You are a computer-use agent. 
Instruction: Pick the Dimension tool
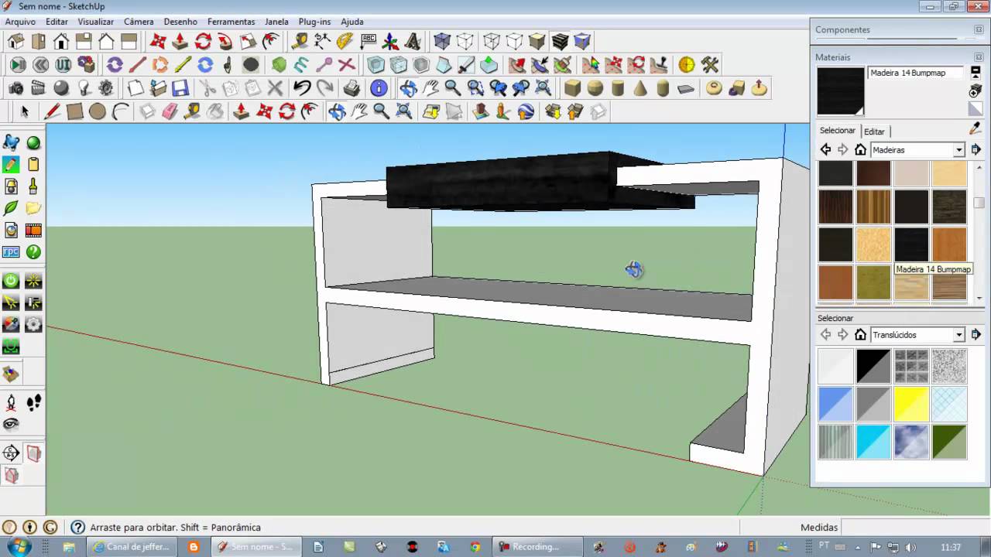point(322,41)
